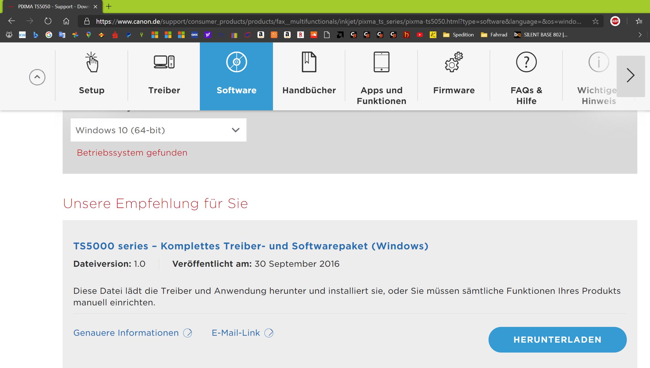Screen dimensions: 650x368
Task: Open the favorites list icon
Action: 639,21
